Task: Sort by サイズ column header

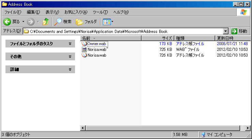Action: (x=158, y=38)
